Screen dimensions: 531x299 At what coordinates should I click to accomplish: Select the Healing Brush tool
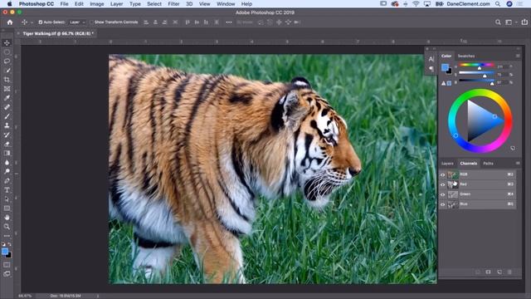pyautogui.click(x=7, y=107)
